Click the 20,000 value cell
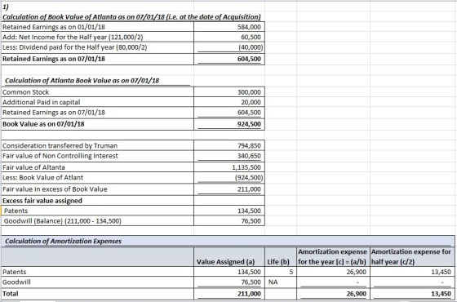 click(x=229, y=102)
